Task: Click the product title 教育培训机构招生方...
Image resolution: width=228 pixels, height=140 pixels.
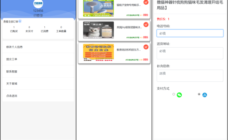Action: click(x=129, y=50)
